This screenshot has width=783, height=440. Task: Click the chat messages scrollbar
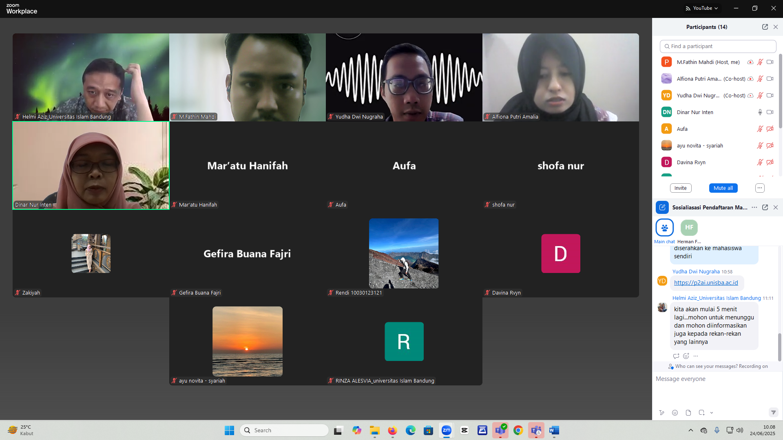click(x=779, y=347)
